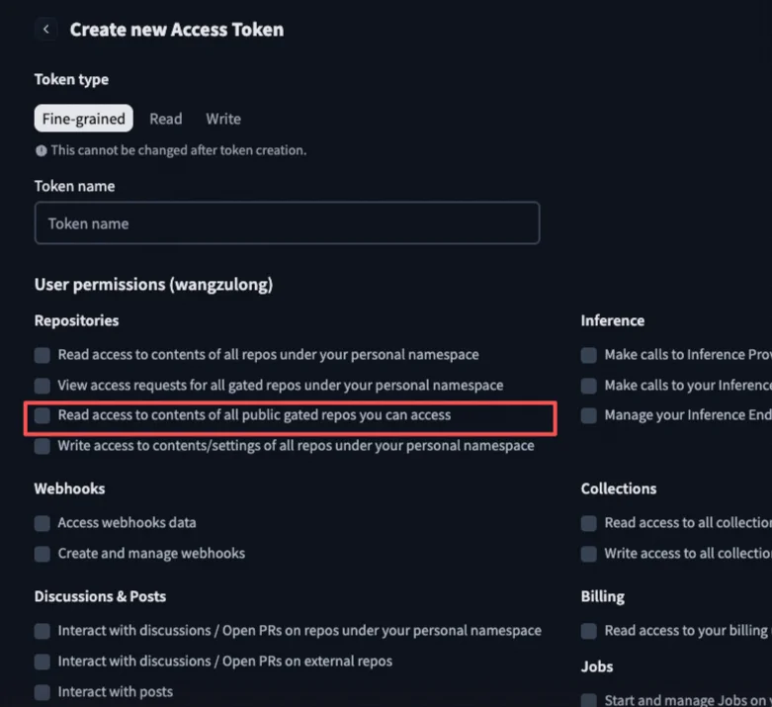Select the Fine-grained token type
772x707 pixels.
coord(84,119)
